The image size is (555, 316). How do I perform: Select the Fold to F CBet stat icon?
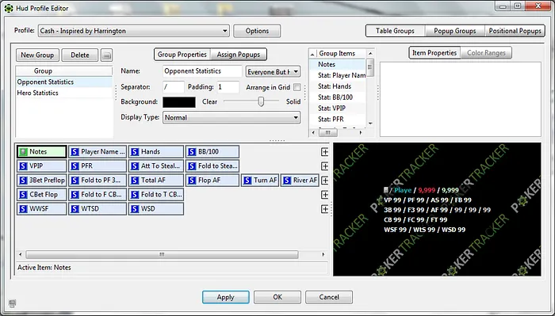tap(75, 194)
